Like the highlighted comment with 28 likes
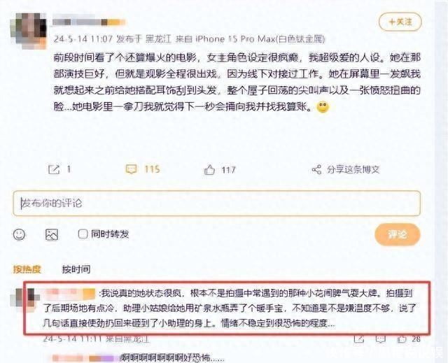 401,339
